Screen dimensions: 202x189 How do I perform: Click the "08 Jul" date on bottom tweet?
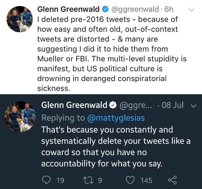coord(173,105)
